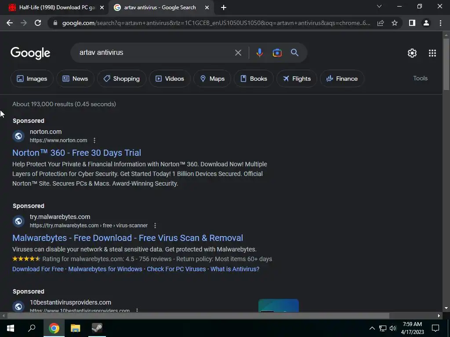This screenshot has width=450, height=337.
Task: Click the horizontal scrollbar right arrow
Action: click(x=439, y=316)
